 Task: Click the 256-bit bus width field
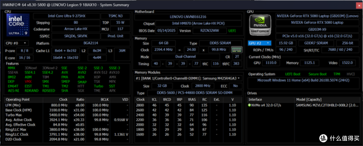(348, 43)
